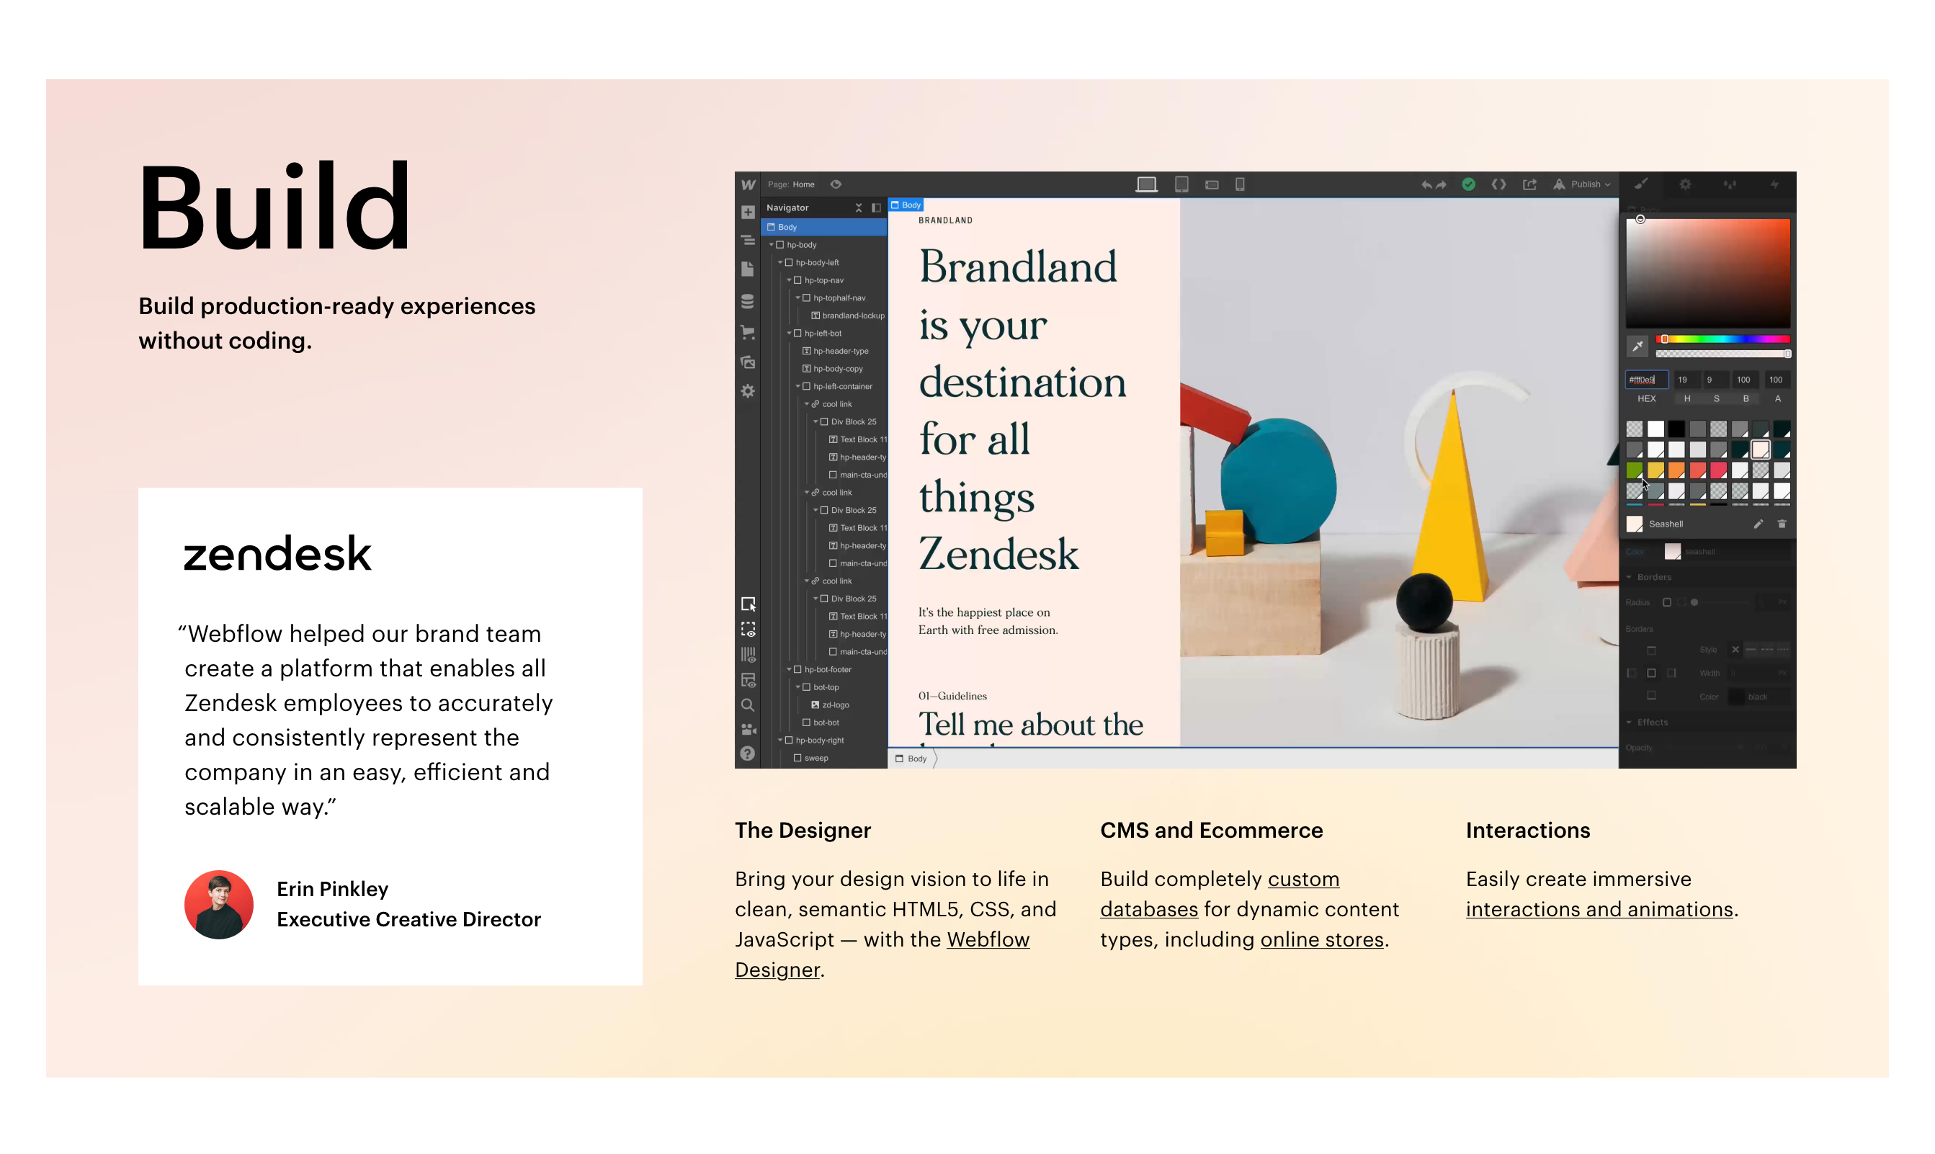This screenshot has height=1154, width=1935.
Task: Delete the Seashell swatch with trash icon
Action: coord(1782,524)
